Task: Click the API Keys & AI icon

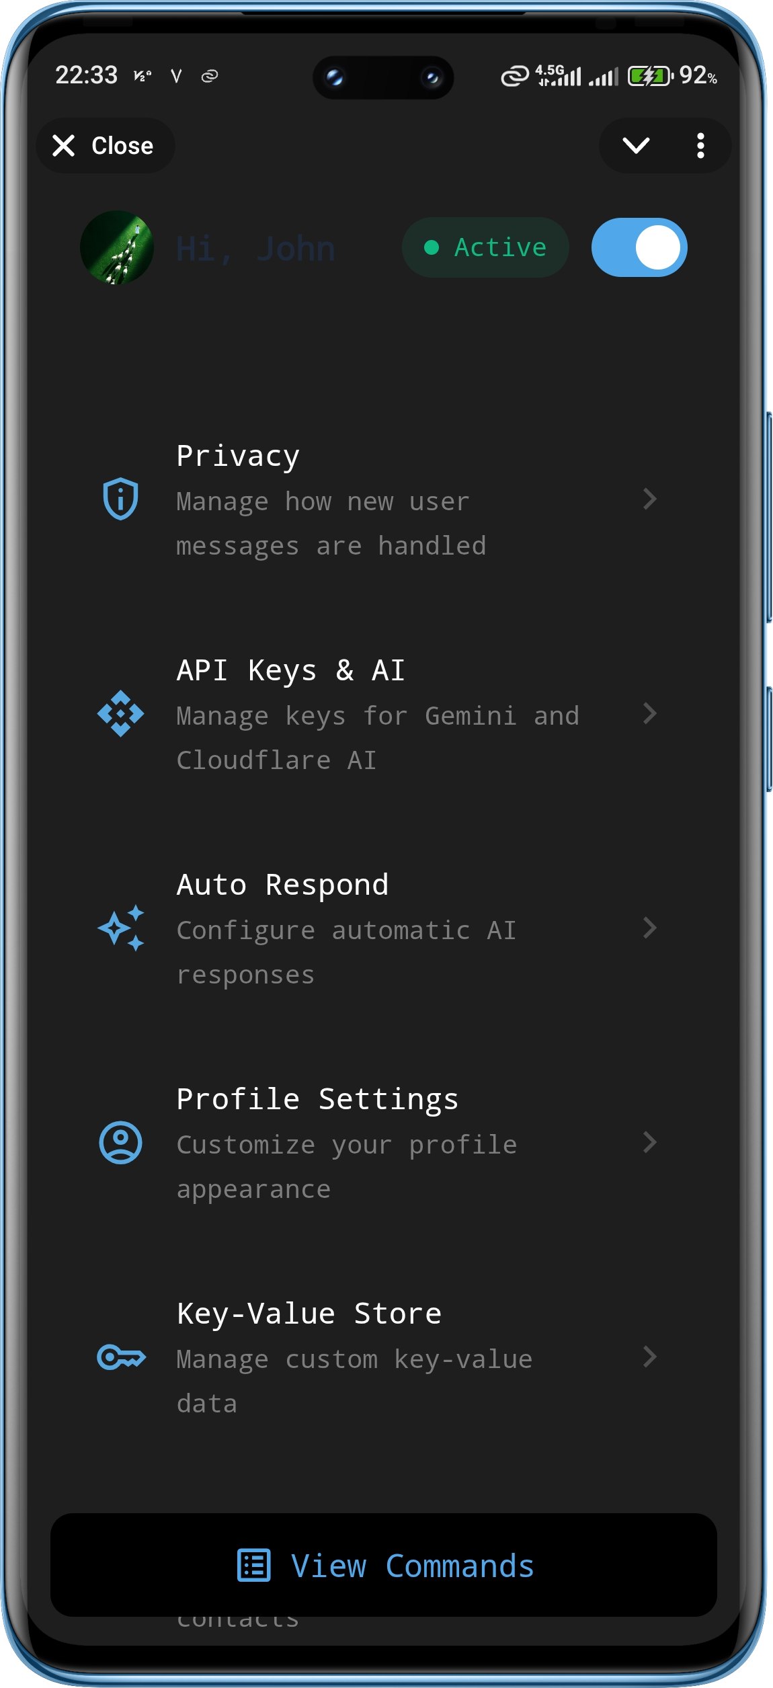Action: coord(120,714)
